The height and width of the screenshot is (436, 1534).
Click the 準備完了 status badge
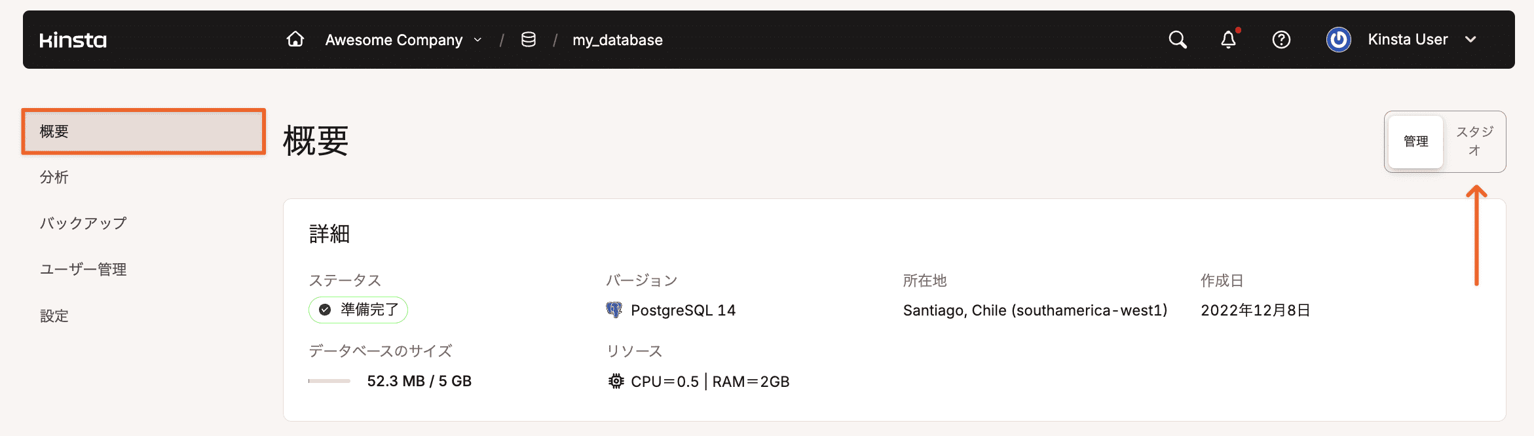[x=358, y=310]
